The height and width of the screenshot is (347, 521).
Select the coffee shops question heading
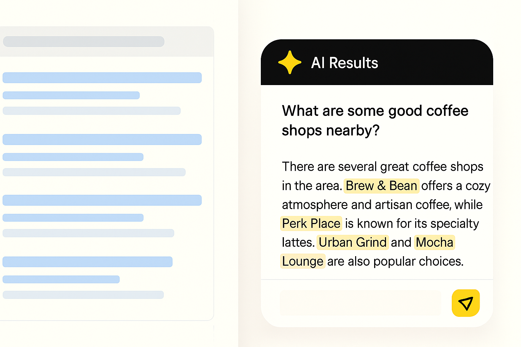[375, 120]
